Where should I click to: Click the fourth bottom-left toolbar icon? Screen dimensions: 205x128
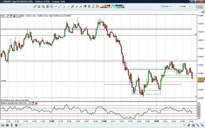(x=16, y=125)
